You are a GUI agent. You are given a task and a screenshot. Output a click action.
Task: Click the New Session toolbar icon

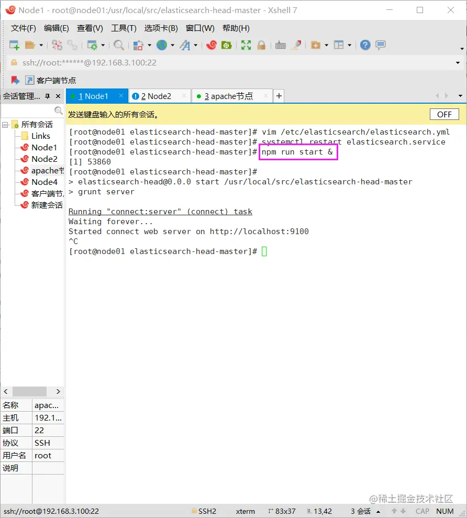coord(14,45)
